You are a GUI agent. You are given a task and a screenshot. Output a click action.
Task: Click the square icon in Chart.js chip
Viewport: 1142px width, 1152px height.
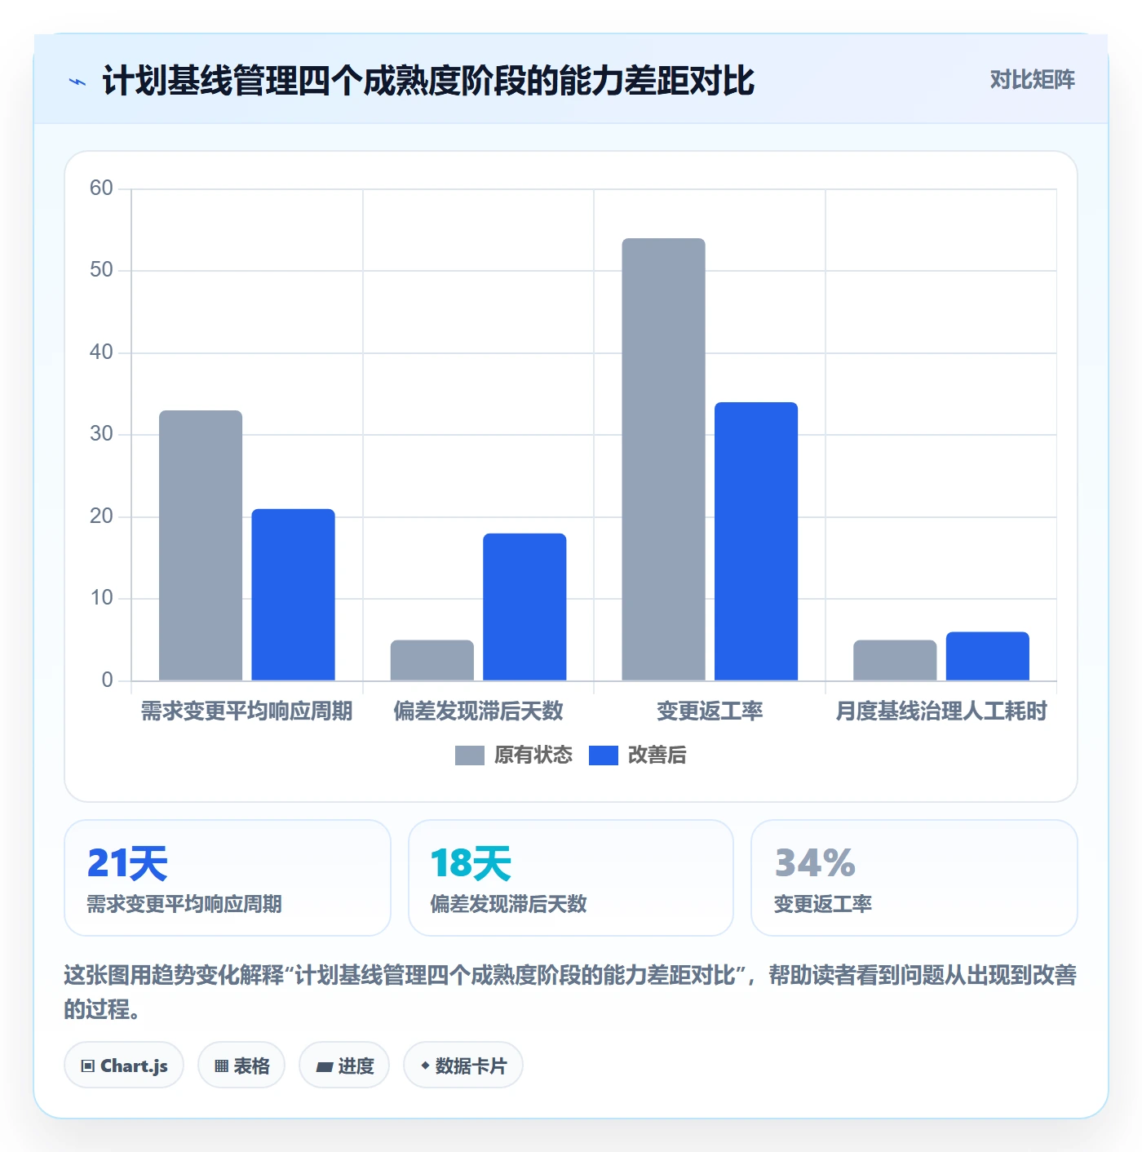(88, 1066)
